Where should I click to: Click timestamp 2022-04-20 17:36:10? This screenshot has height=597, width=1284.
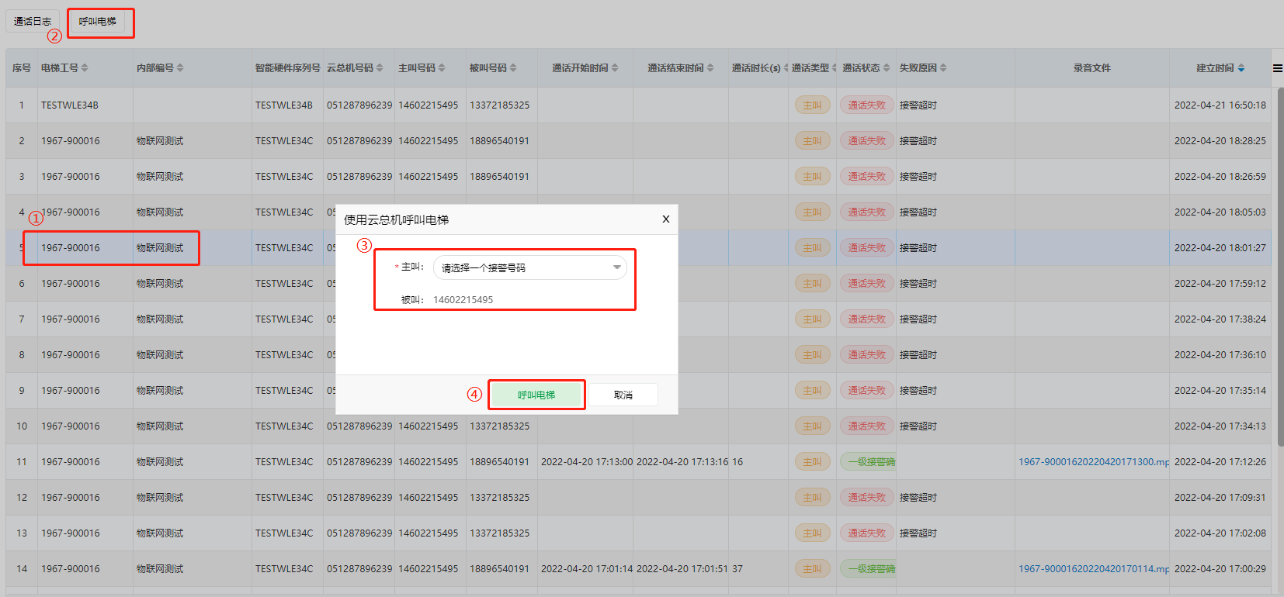click(x=1220, y=355)
